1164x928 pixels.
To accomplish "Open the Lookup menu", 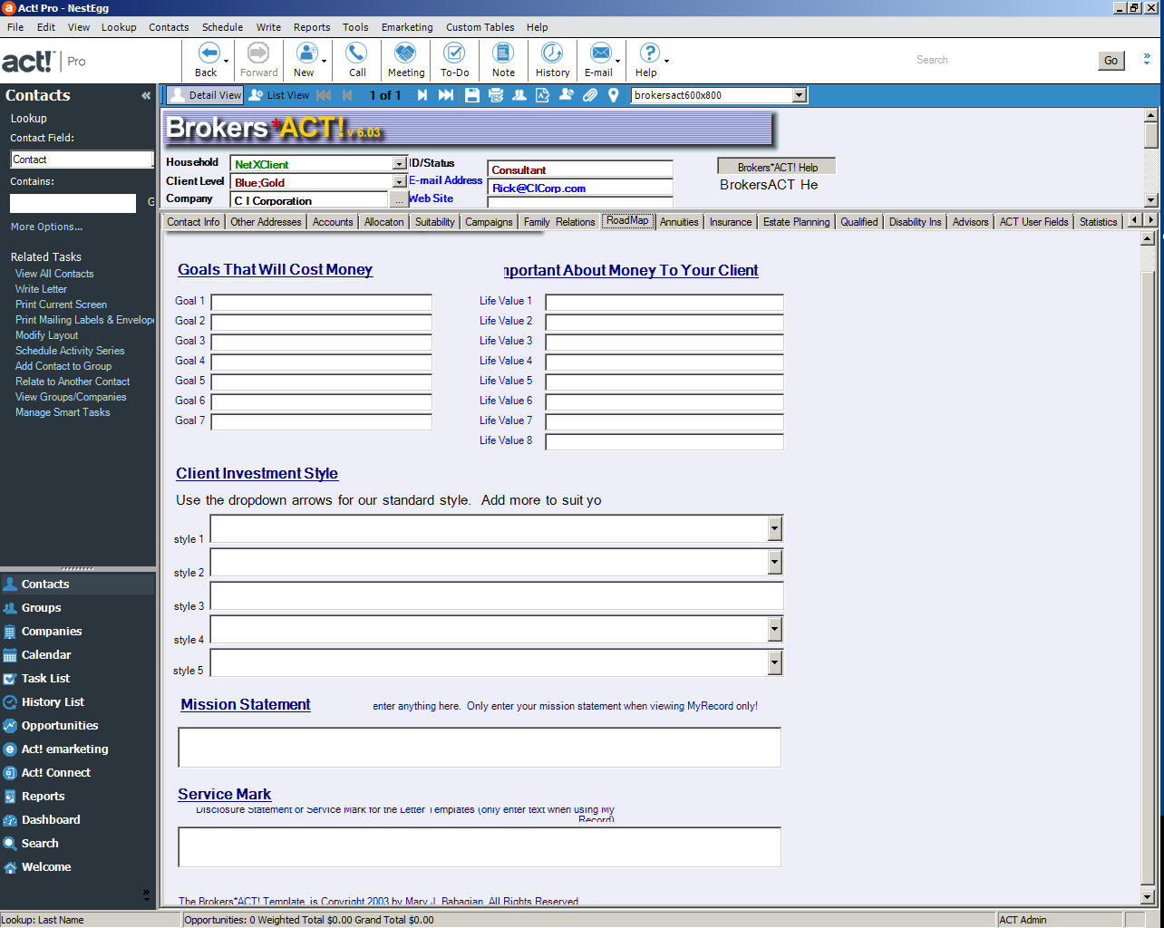I will coord(119,27).
